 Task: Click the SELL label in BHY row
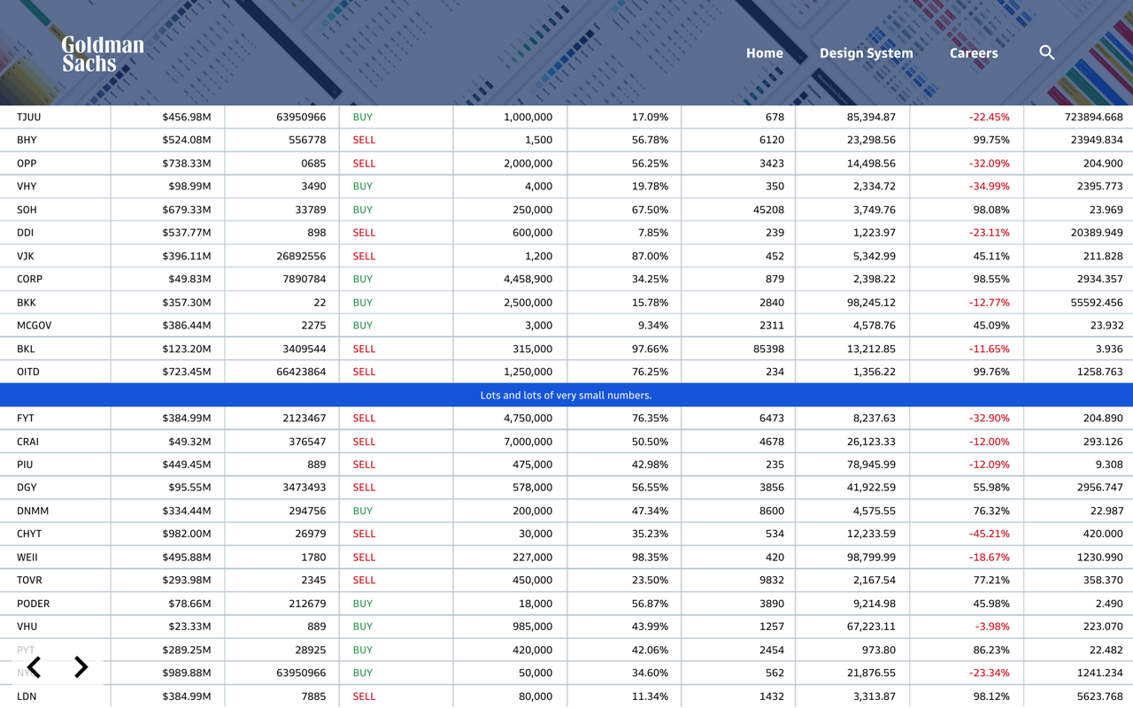pyautogui.click(x=364, y=140)
